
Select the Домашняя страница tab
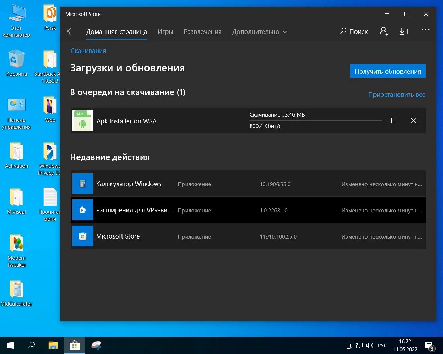tap(116, 32)
